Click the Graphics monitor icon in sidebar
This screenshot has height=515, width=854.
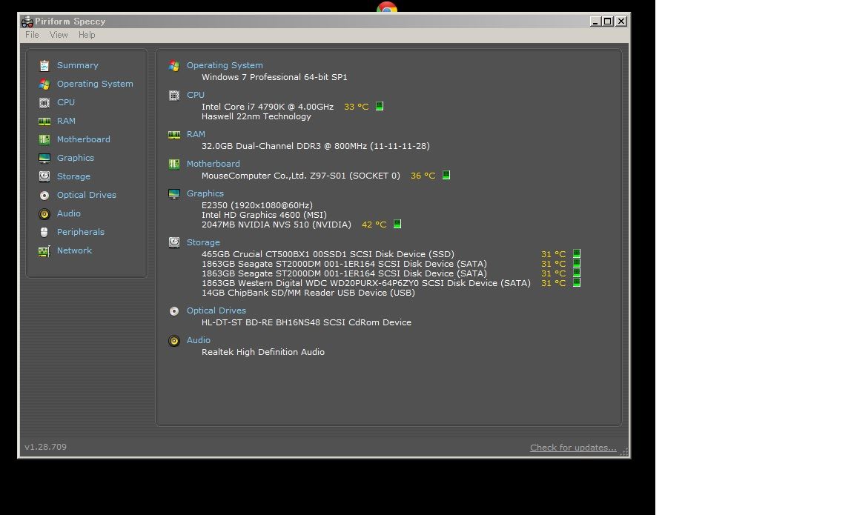[44, 159]
